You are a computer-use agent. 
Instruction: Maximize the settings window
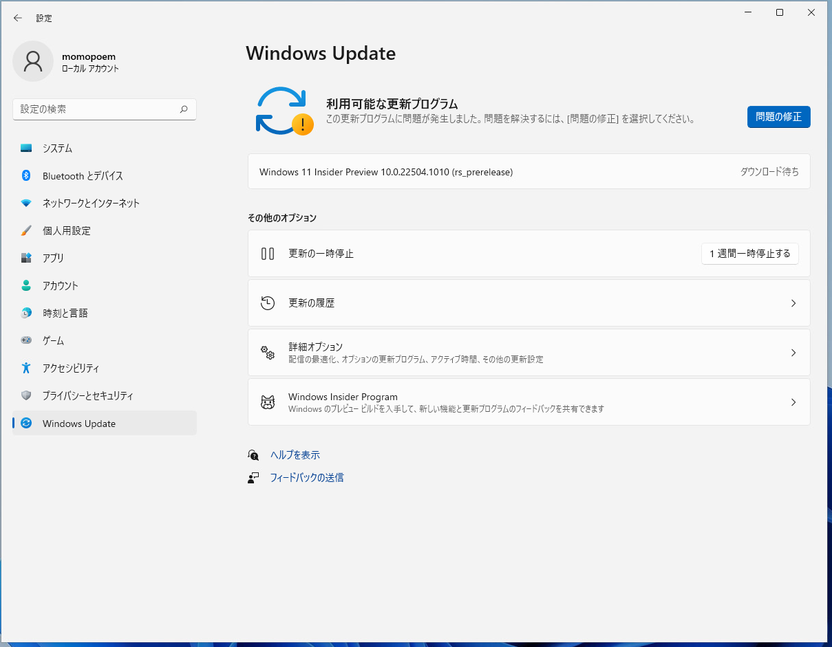(x=780, y=12)
